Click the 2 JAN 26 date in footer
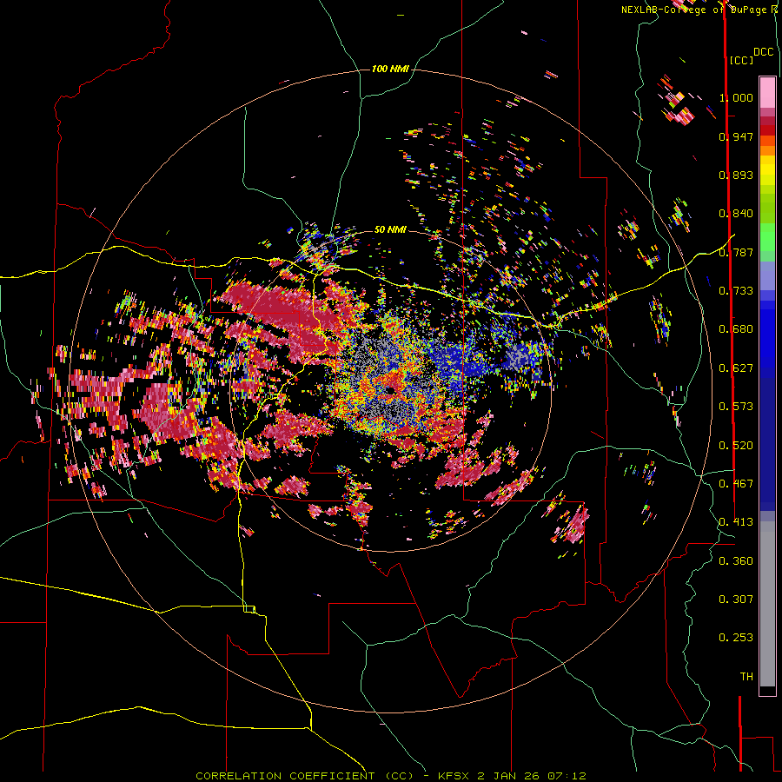The width and height of the screenshot is (782, 782). pos(508,776)
